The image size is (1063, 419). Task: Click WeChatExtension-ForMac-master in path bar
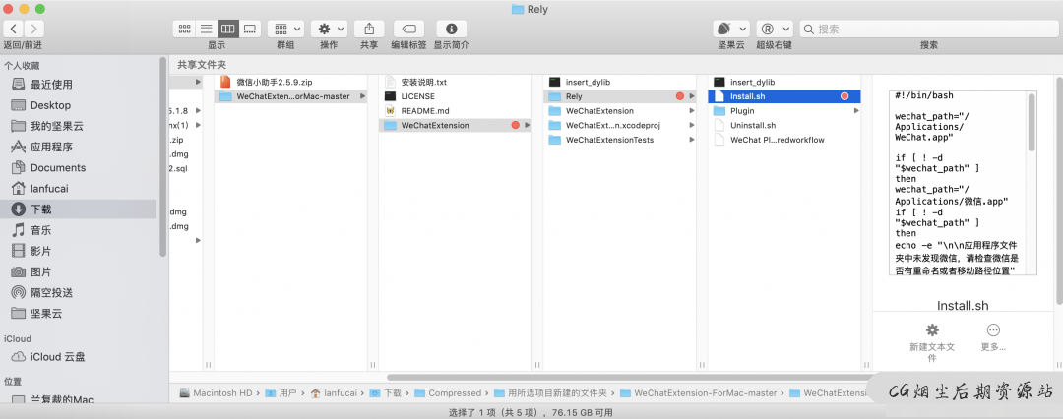pos(703,392)
